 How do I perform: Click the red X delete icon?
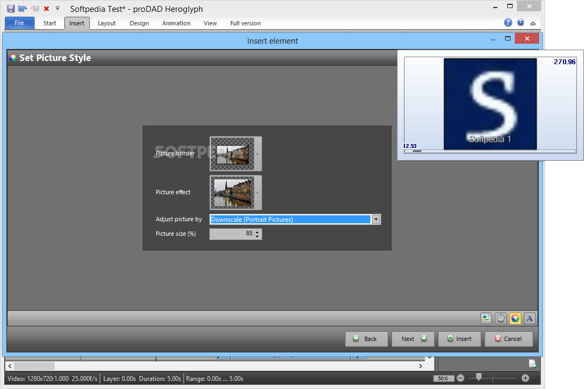click(x=47, y=9)
